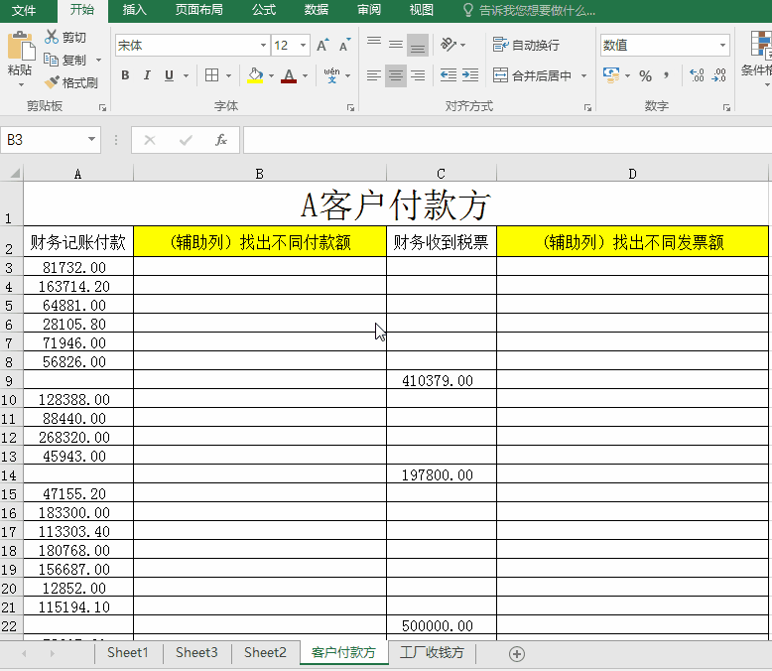The height and width of the screenshot is (671, 772).
Task: Expand the font color dropdown arrow
Action: click(306, 75)
